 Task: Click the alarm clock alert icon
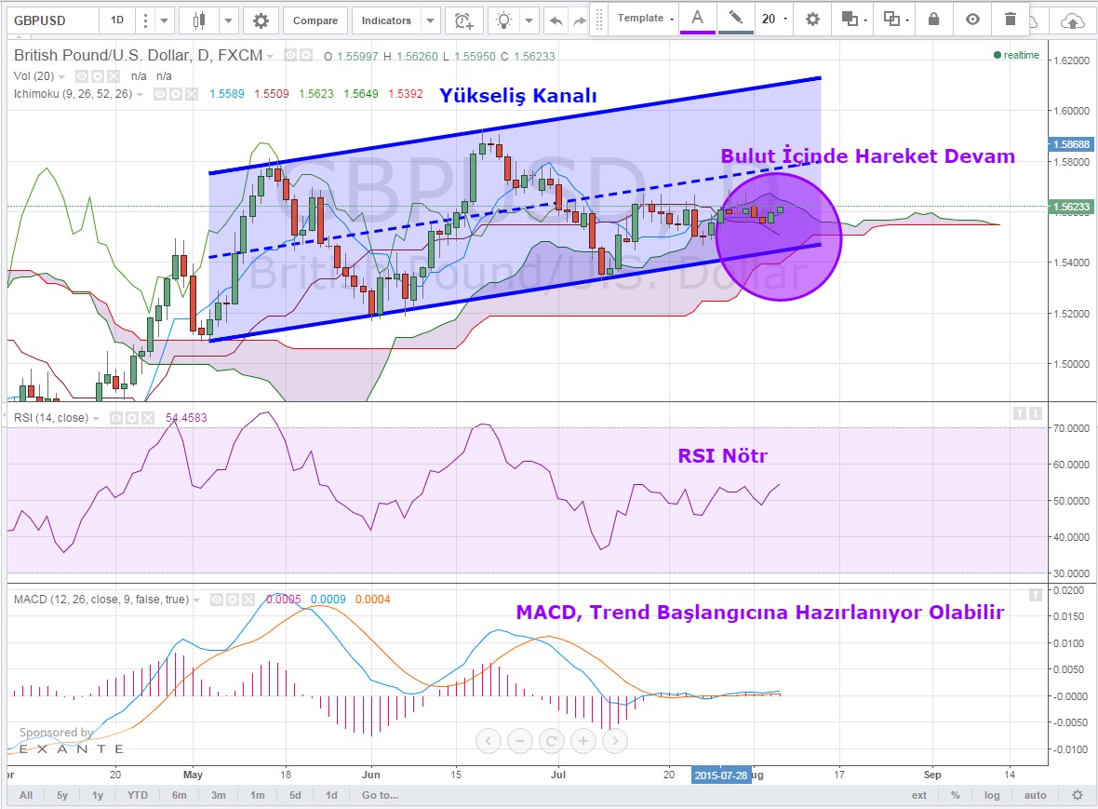462,20
